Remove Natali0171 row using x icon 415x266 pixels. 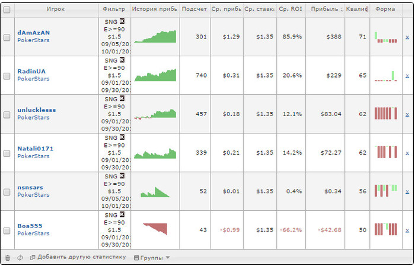407,152
